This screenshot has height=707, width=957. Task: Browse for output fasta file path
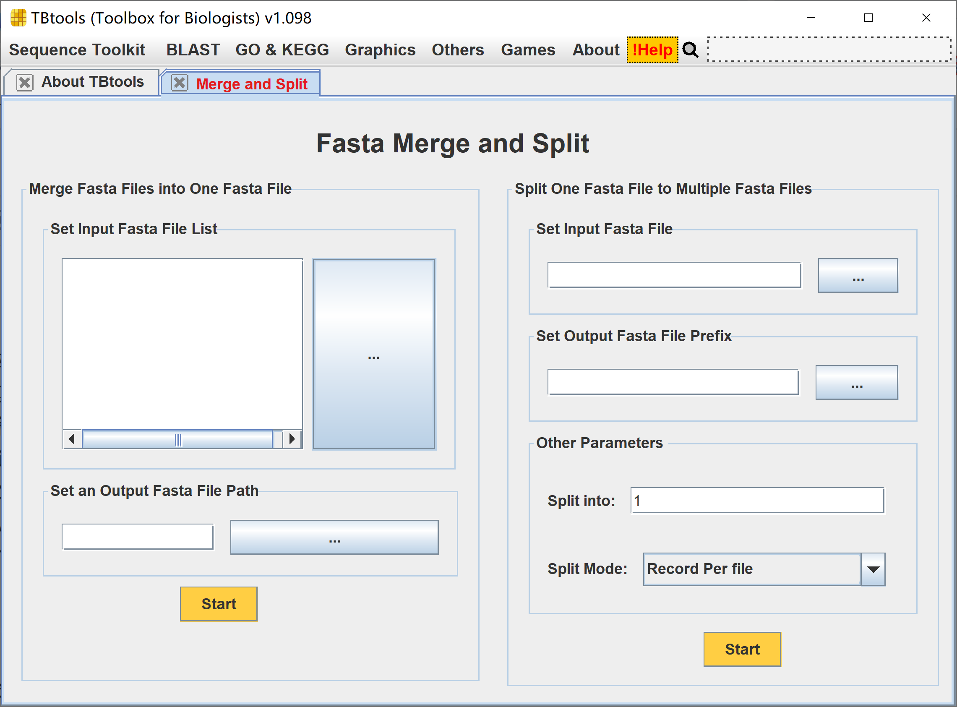[x=334, y=537]
